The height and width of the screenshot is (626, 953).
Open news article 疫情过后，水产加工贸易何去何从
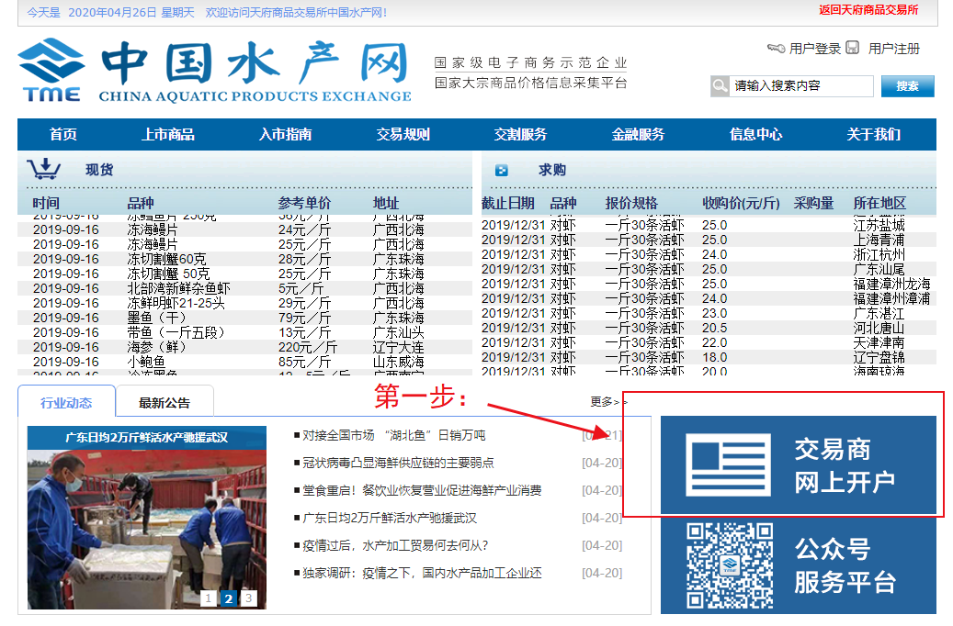pos(395,545)
